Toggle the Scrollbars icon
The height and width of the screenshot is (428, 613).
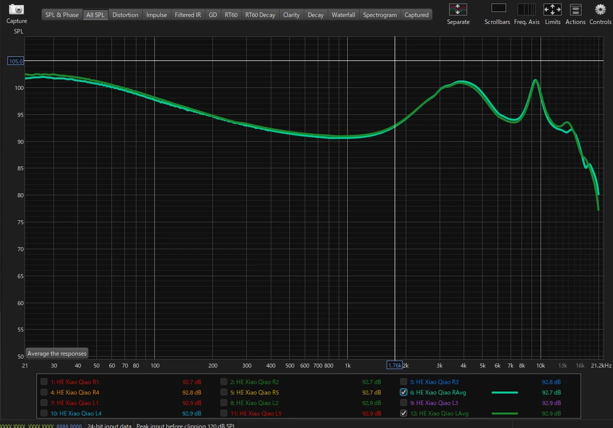pyautogui.click(x=499, y=8)
